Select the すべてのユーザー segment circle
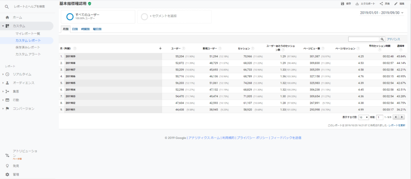 coord(70,16)
